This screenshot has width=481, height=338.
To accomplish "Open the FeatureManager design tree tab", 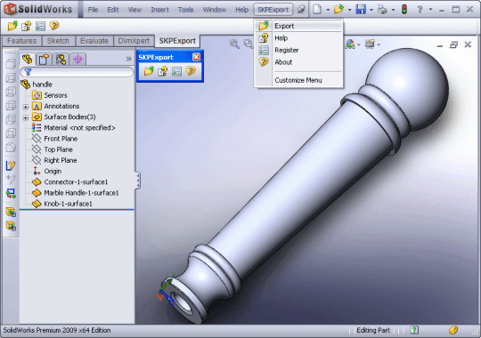I will [x=28, y=59].
